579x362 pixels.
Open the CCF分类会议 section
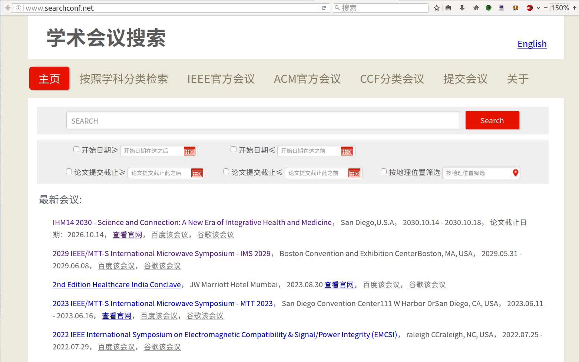[x=392, y=79]
